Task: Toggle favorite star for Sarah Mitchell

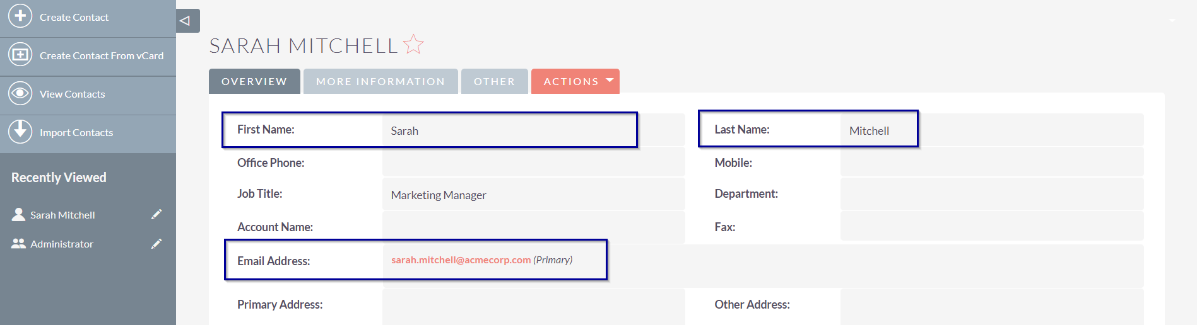Action: click(413, 45)
